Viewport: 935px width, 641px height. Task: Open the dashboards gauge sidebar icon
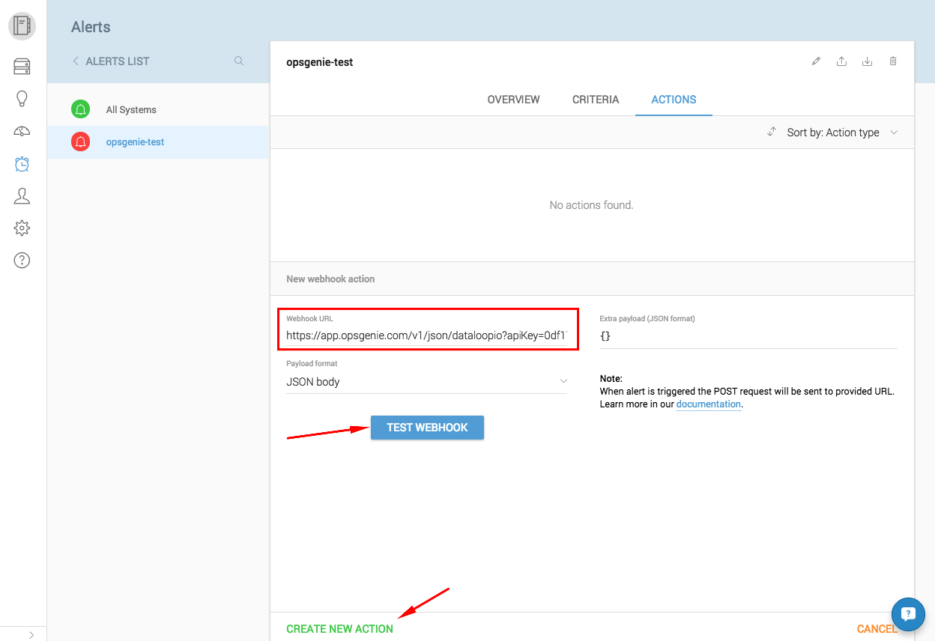click(22, 132)
